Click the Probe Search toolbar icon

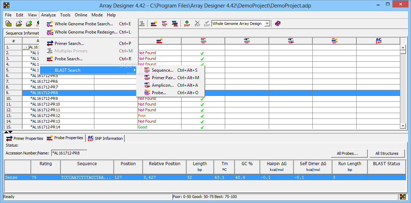pyautogui.click(x=154, y=24)
